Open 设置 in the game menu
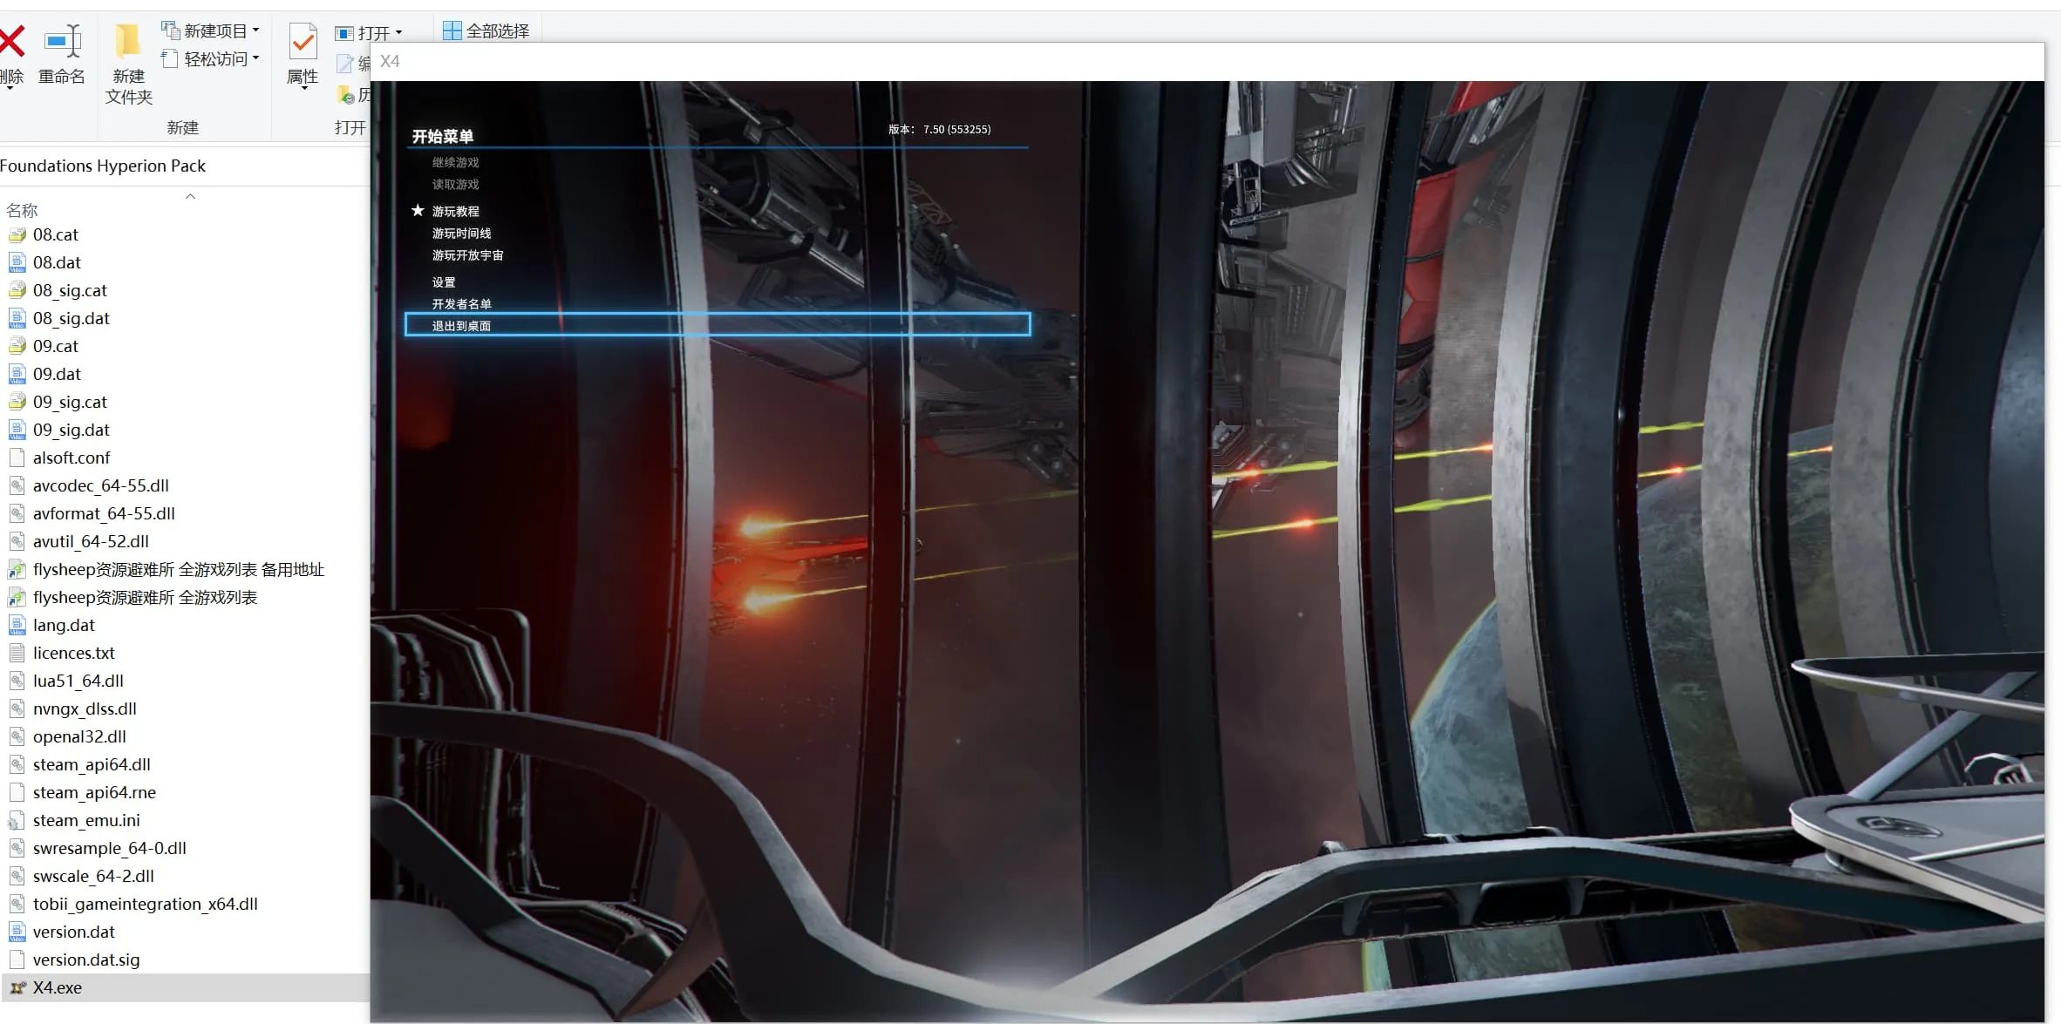2061x1024 pixels. pyautogui.click(x=444, y=282)
